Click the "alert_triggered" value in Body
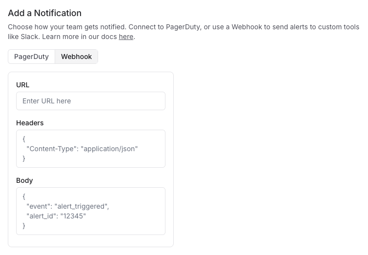The height and width of the screenshot is (255, 368). pos(82,206)
